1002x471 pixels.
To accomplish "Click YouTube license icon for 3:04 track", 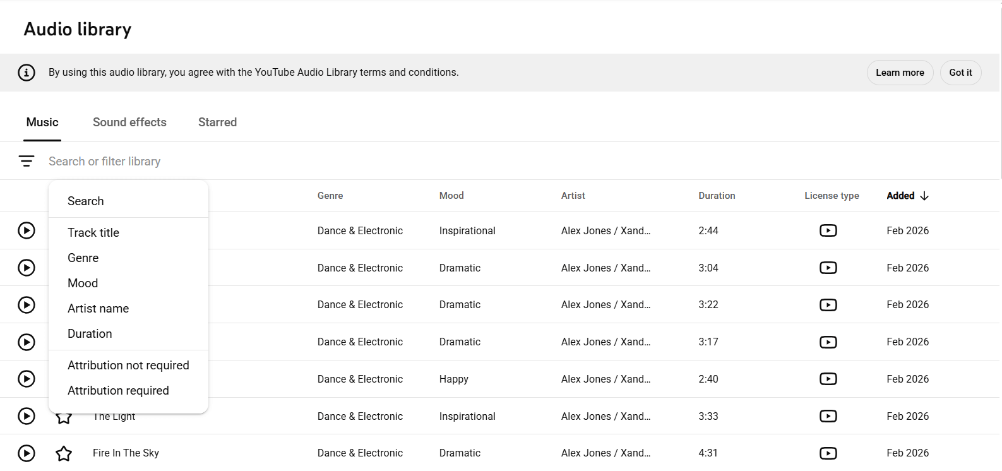I will click(828, 268).
